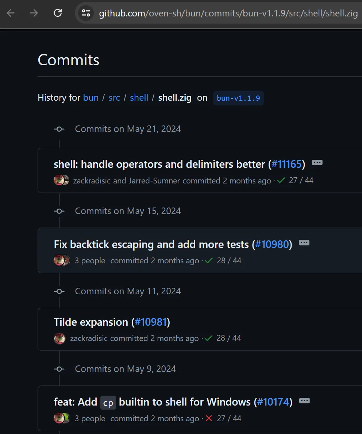This screenshot has width=362, height=434.
Task: Navigate to shell folder breadcrumb
Action: (139, 98)
